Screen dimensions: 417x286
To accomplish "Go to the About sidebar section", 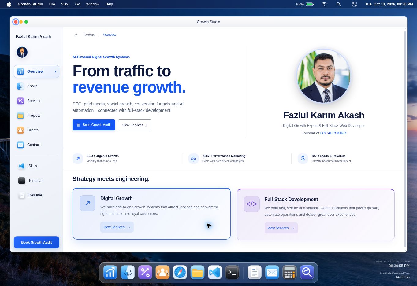I will (36, 86).
